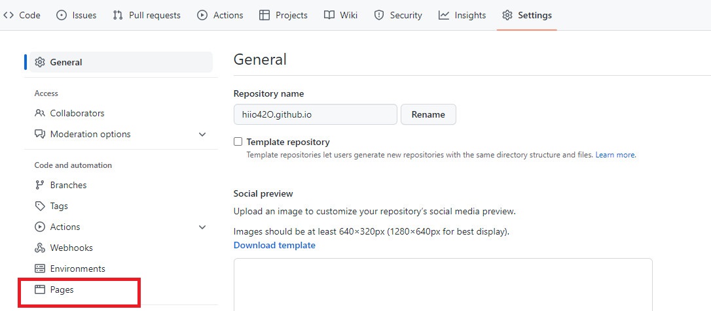Enable the Template repository checkbox
The height and width of the screenshot is (311, 711).
click(x=238, y=142)
